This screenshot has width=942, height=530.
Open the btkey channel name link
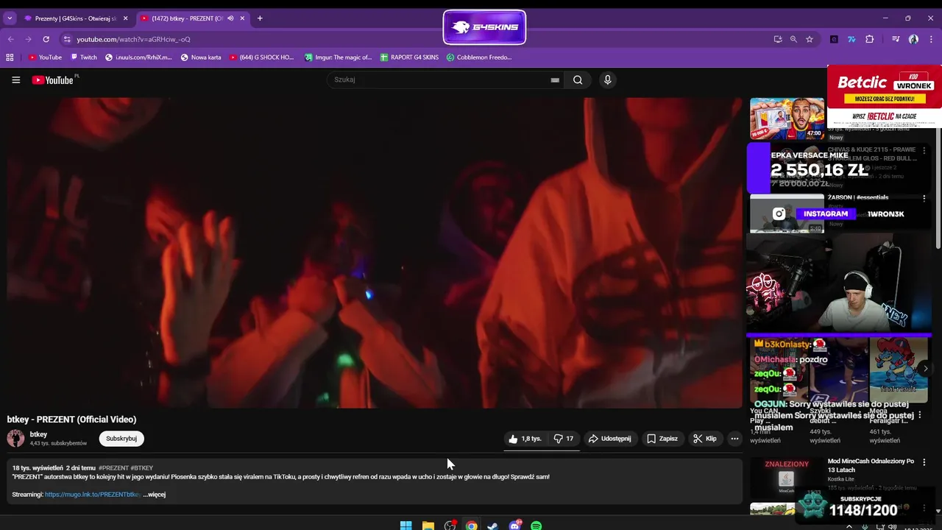point(38,434)
